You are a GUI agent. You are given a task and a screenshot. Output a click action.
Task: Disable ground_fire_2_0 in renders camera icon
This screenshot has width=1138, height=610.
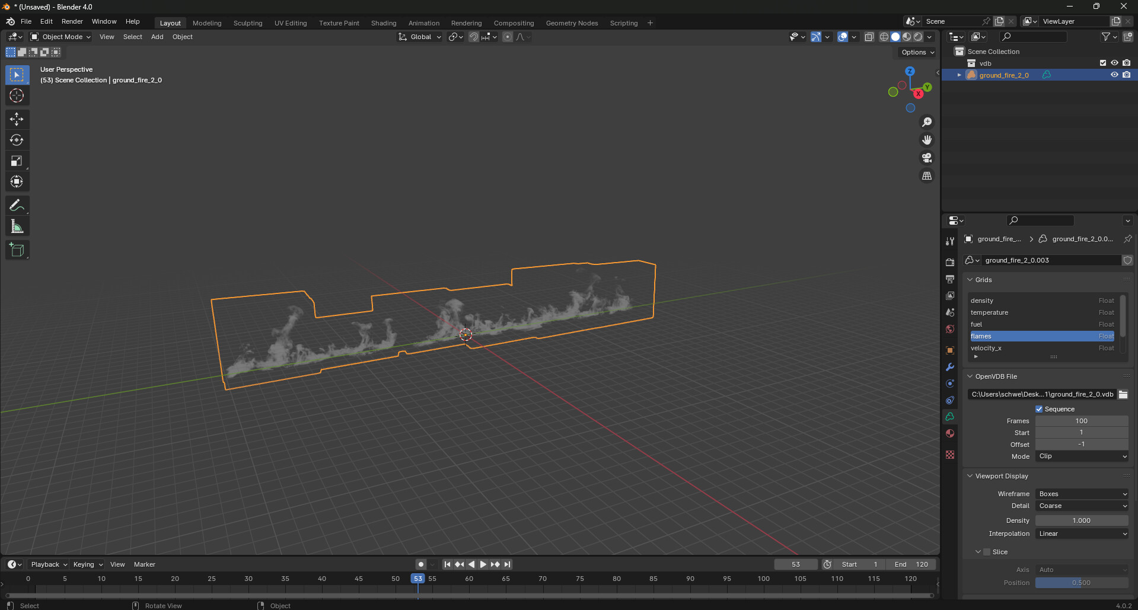click(x=1126, y=75)
